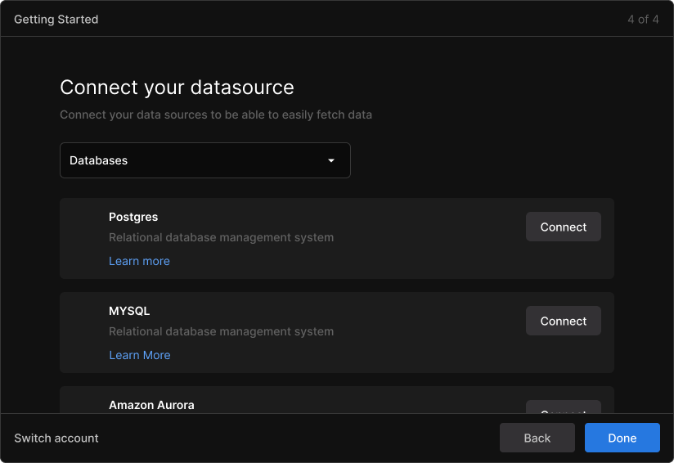Select the Postgres card title
This screenshot has width=674, height=463.
coord(133,217)
